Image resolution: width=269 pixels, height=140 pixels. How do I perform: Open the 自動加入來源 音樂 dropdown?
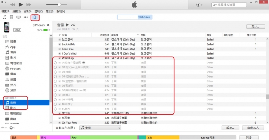[101, 128]
